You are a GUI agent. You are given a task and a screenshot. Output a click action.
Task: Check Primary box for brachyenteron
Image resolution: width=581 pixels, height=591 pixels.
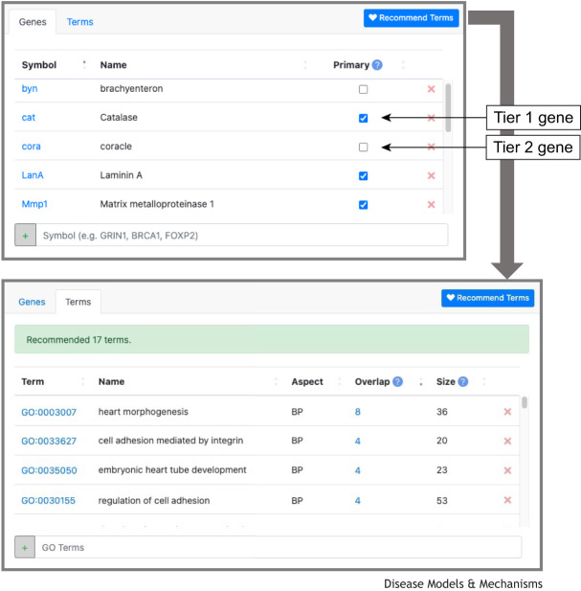tap(364, 89)
